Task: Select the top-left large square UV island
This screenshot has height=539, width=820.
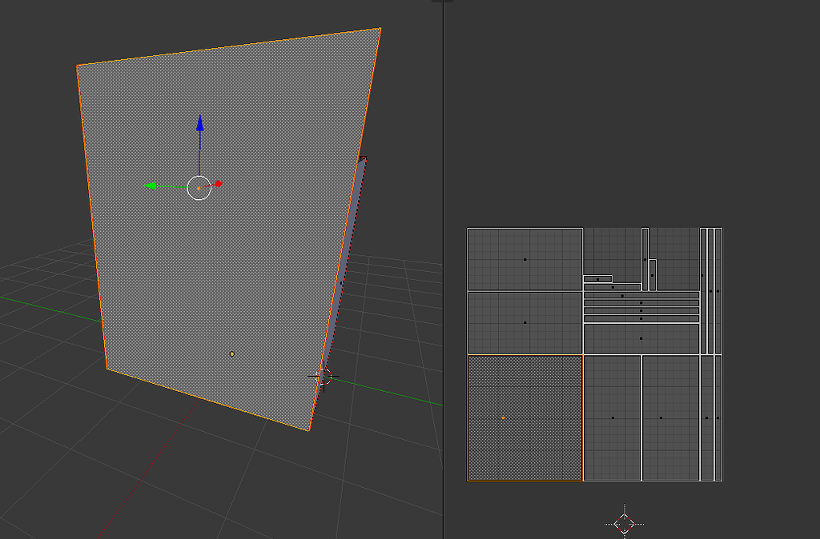Action: click(525, 259)
